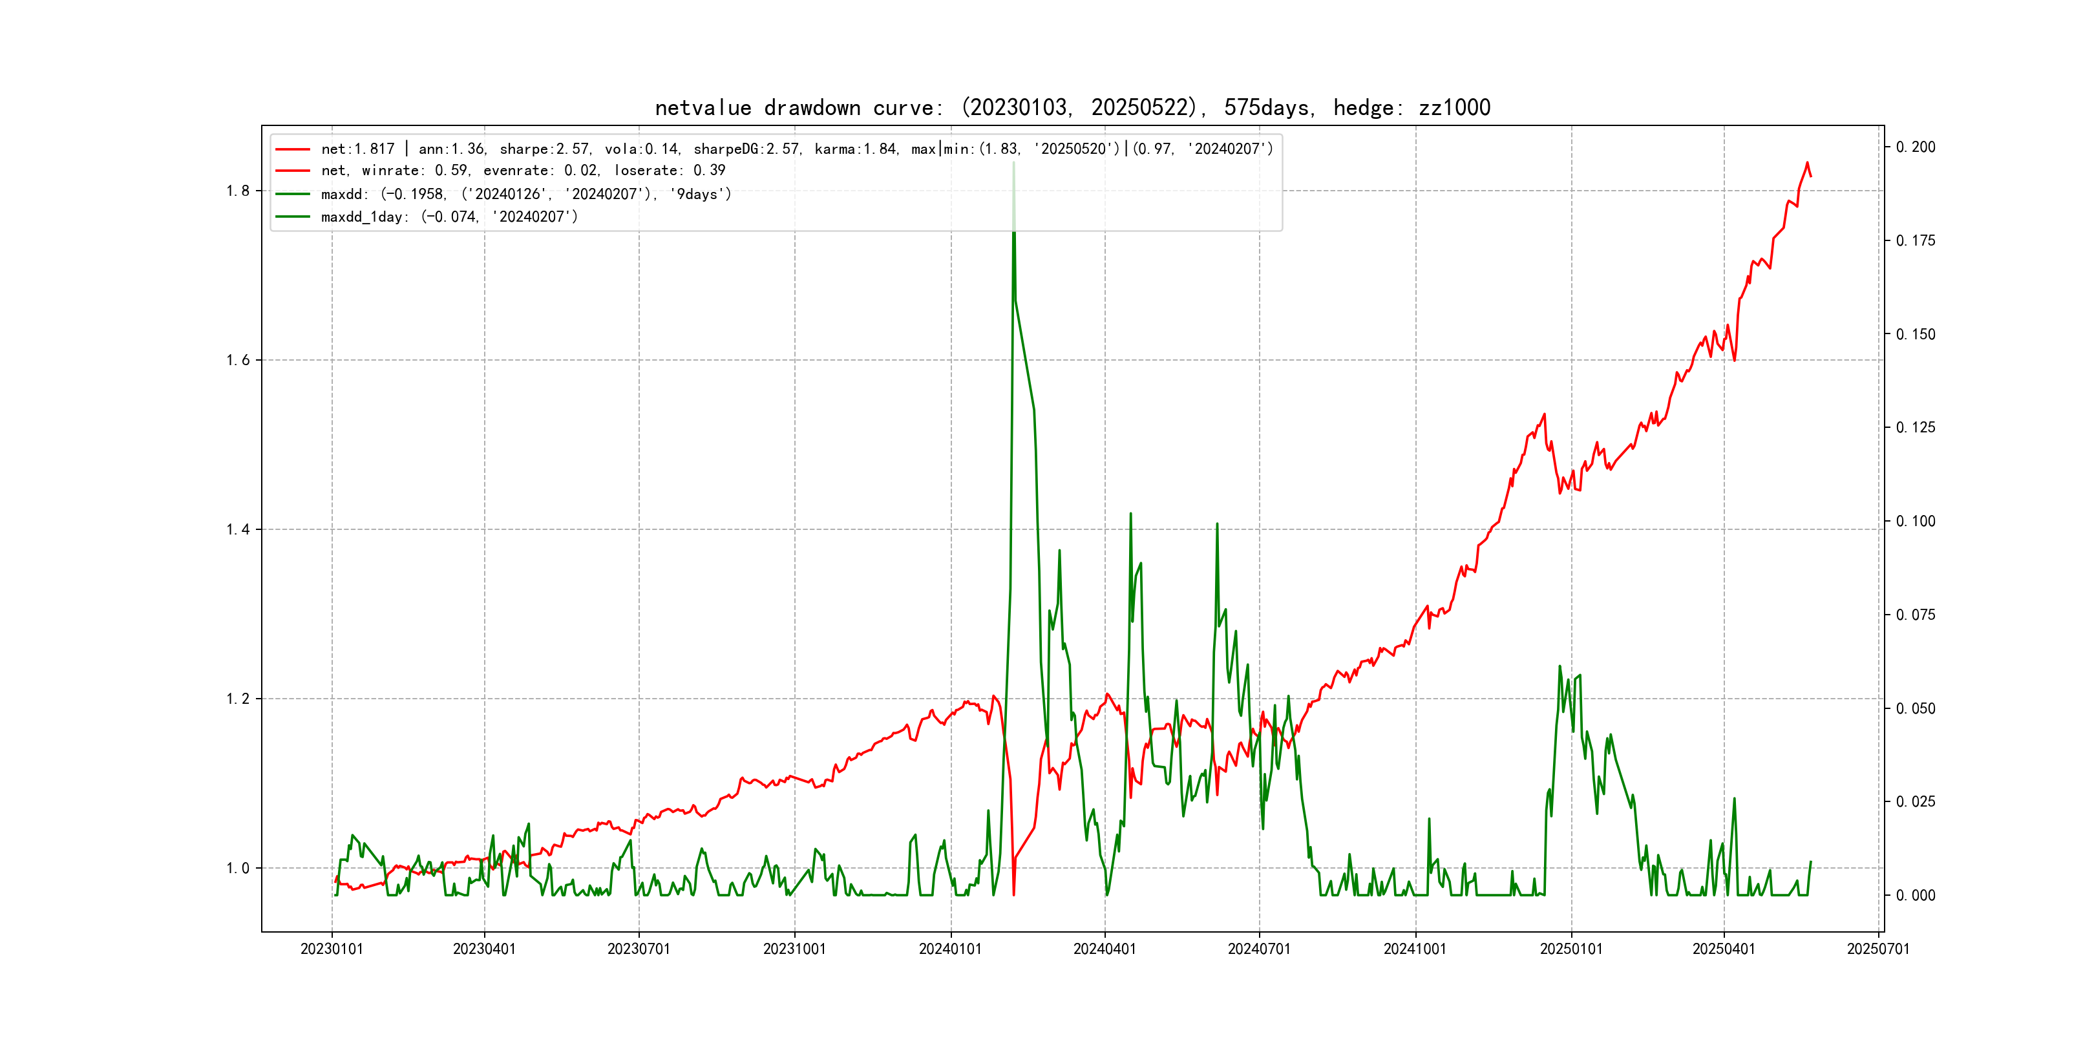Screen dimensions: 2094x1047
Task: Click the green swatch of the maxdd legend entry
Action: pyautogui.click(x=293, y=195)
